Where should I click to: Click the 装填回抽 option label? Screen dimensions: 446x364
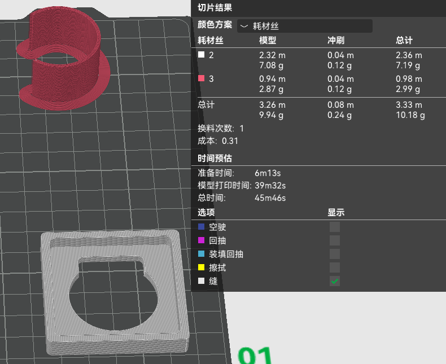(x=226, y=254)
